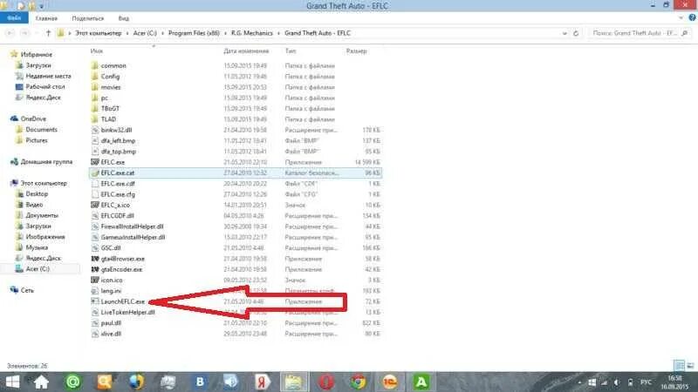Viewport: 698px width, 392px height.
Task: Open the Файл ribbon tab
Action: click(x=14, y=18)
